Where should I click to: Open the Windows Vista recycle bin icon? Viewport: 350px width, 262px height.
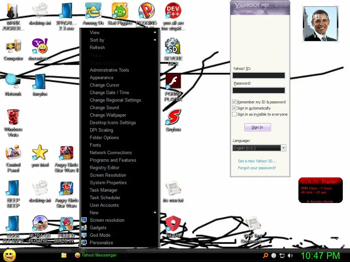[13, 122]
